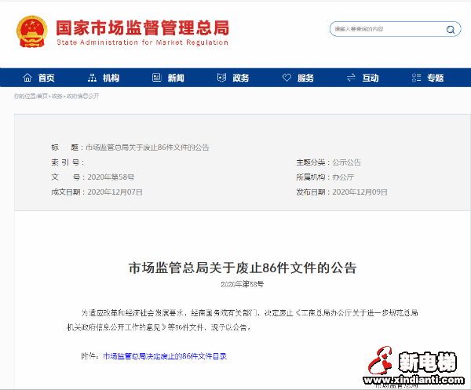Viewport: 471px width, 390px height.
Task: Click the interaction arrows icon beside 互动
Action: click(350, 78)
